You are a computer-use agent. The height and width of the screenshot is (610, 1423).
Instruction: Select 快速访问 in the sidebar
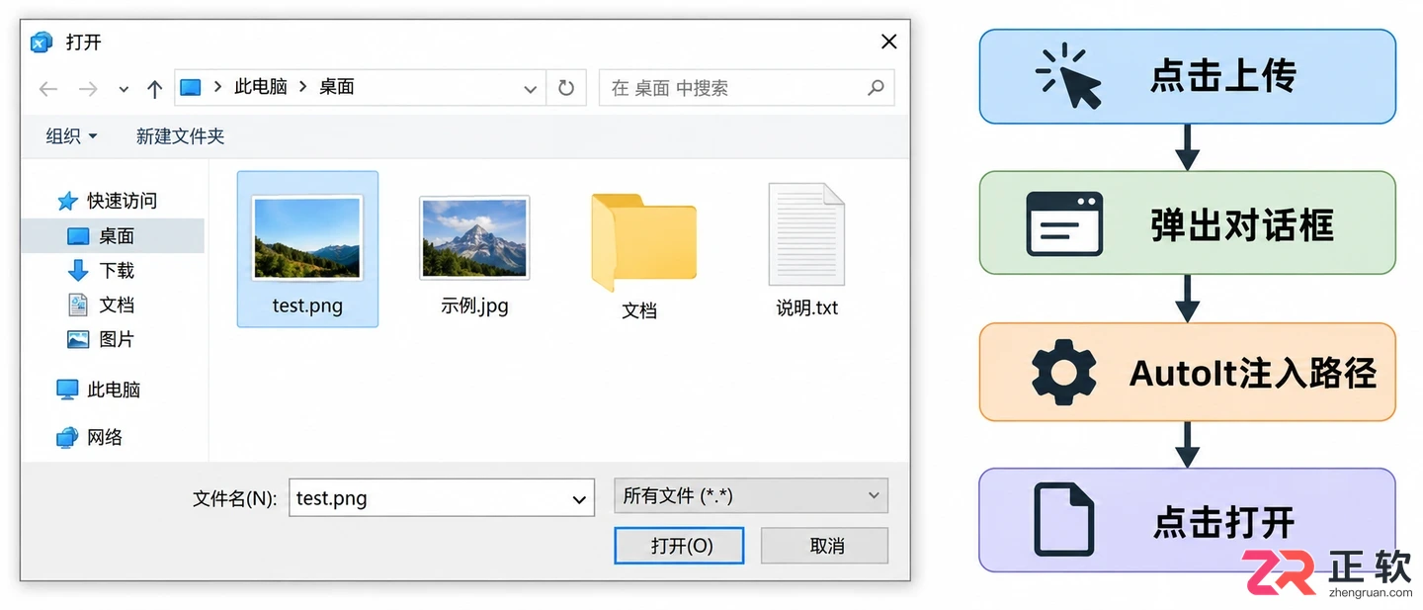(x=122, y=201)
